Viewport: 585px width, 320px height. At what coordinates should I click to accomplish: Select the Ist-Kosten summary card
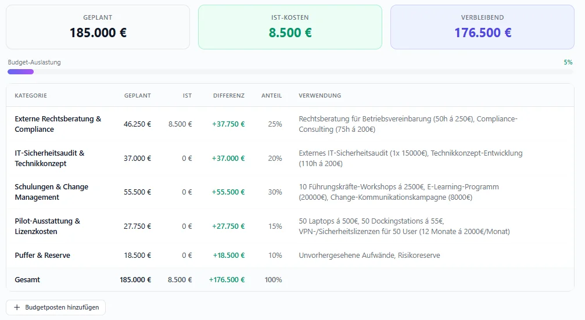(x=290, y=27)
